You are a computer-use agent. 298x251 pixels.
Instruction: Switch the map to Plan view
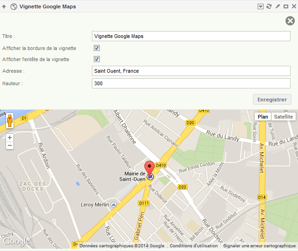point(263,117)
